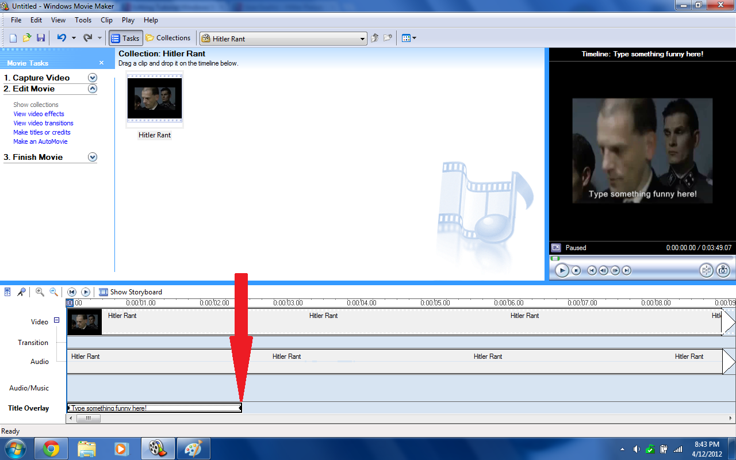Open Windows Media Player from taskbar
Screen dimensions: 736x460
pos(122,448)
